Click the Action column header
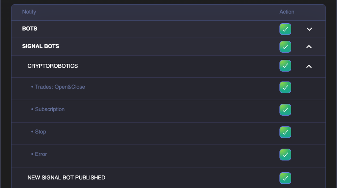Screen dimensions: 337x188 (287, 12)
